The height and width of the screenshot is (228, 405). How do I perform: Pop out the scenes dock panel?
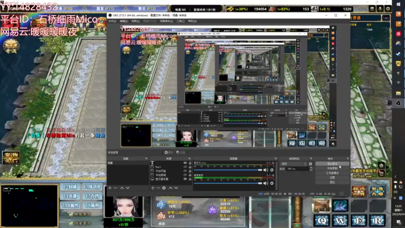pyautogui.click(x=146, y=159)
